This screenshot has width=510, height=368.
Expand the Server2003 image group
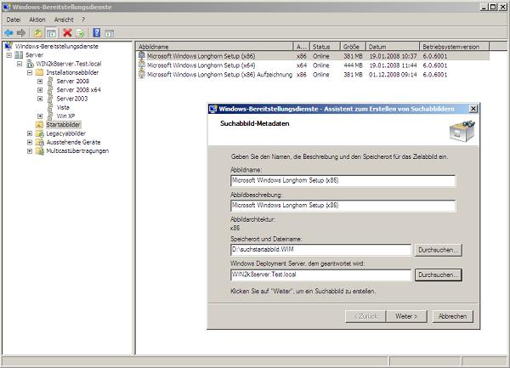tap(40, 99)
